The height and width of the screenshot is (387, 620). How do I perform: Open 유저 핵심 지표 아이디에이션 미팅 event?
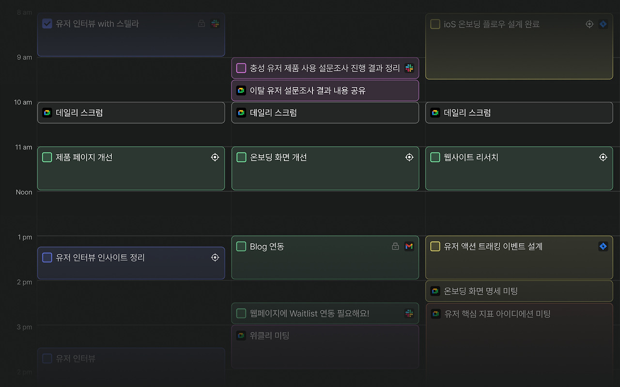[519, 339]
